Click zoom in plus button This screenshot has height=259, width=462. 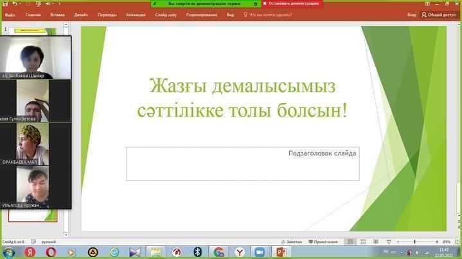[437, 242]
